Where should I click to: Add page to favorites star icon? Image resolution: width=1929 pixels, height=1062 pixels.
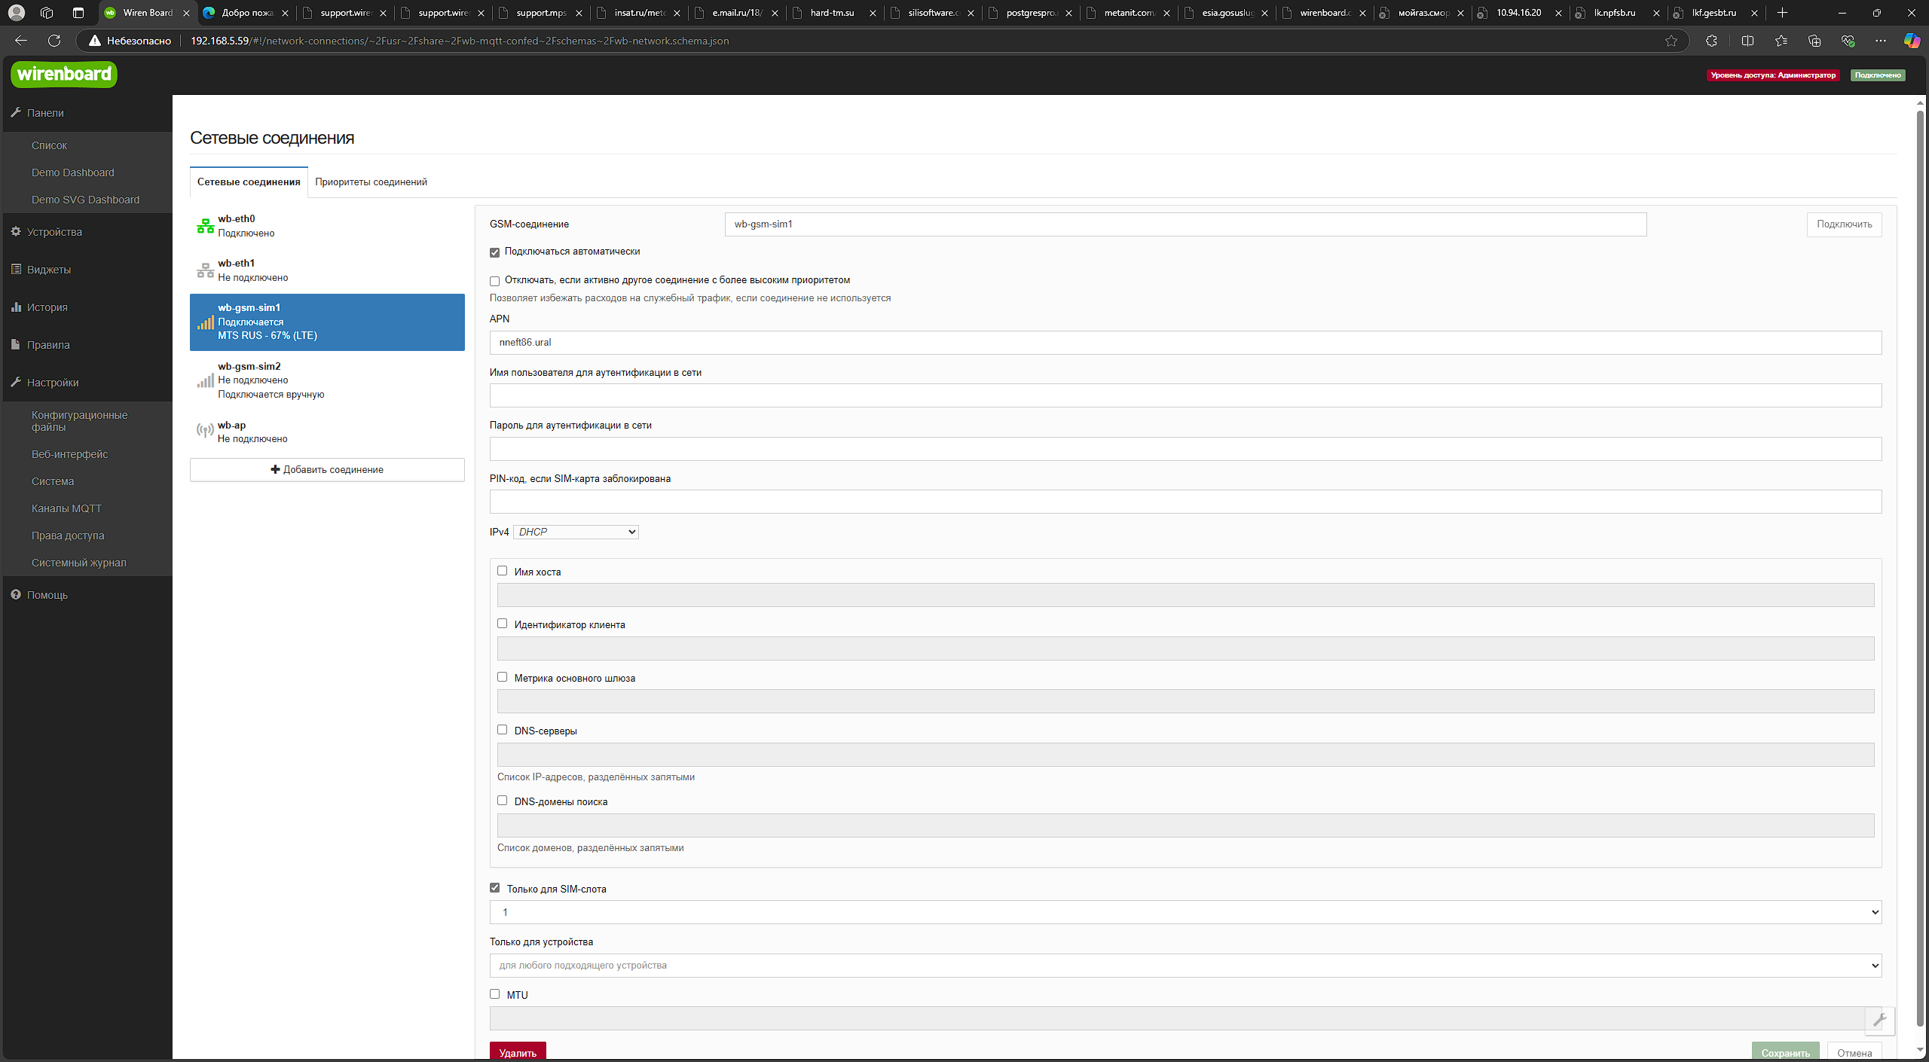[1671, 41]
